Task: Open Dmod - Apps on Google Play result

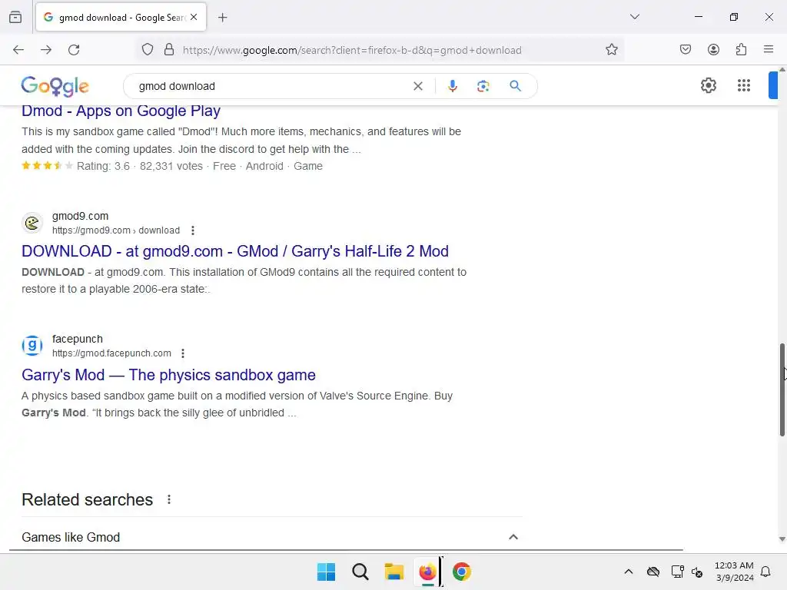Action: point(121,111)
